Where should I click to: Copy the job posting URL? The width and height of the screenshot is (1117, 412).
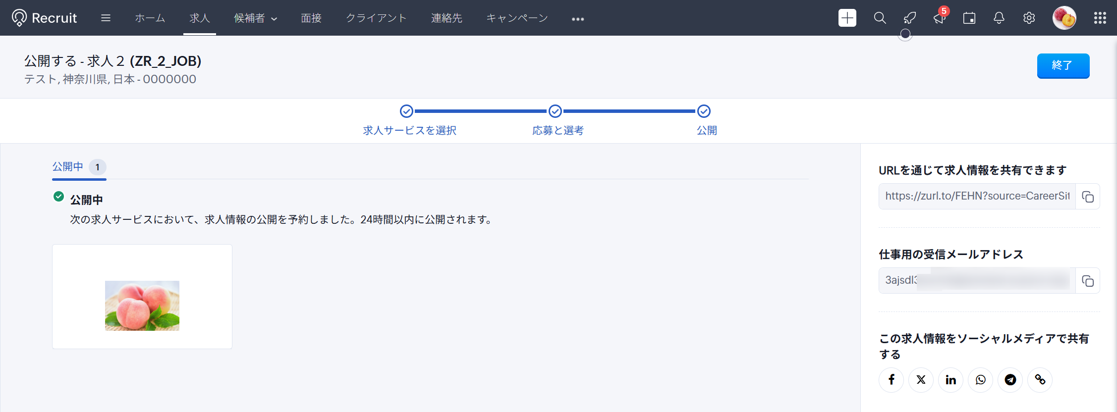coord(1087,197)
